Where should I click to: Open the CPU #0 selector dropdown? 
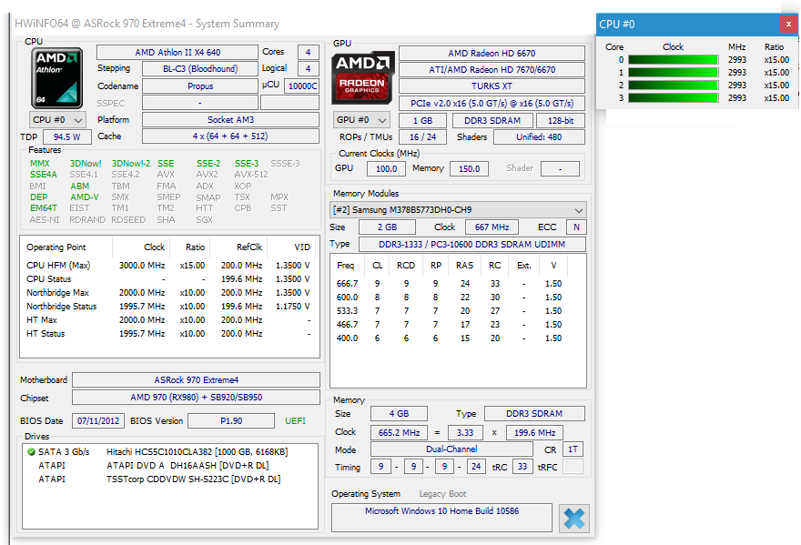[x=56, y=120]
